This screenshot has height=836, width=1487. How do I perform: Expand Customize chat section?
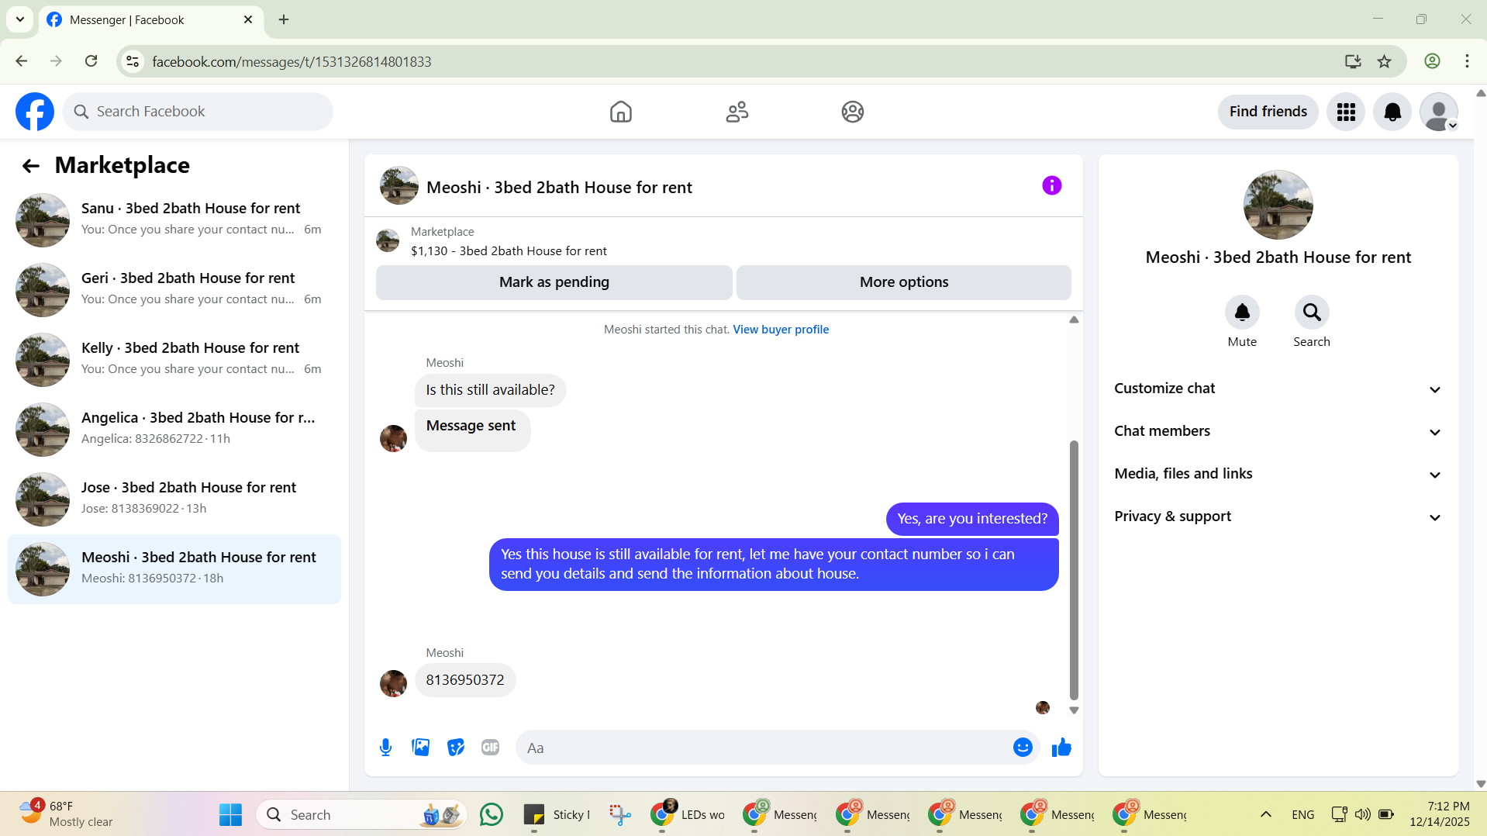1278,389
